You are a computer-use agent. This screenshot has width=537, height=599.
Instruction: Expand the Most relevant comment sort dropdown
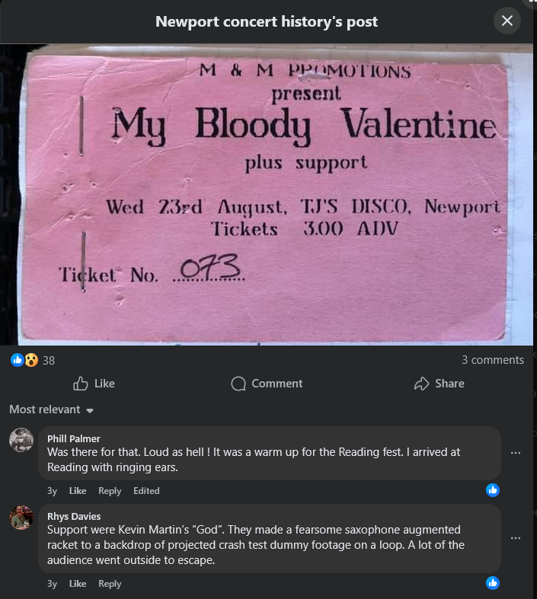51,409
